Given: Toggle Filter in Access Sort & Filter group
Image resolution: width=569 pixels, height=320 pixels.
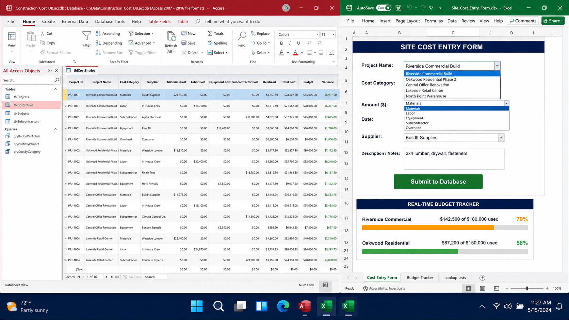Looking at the screenshot, I should pos(142,53).
